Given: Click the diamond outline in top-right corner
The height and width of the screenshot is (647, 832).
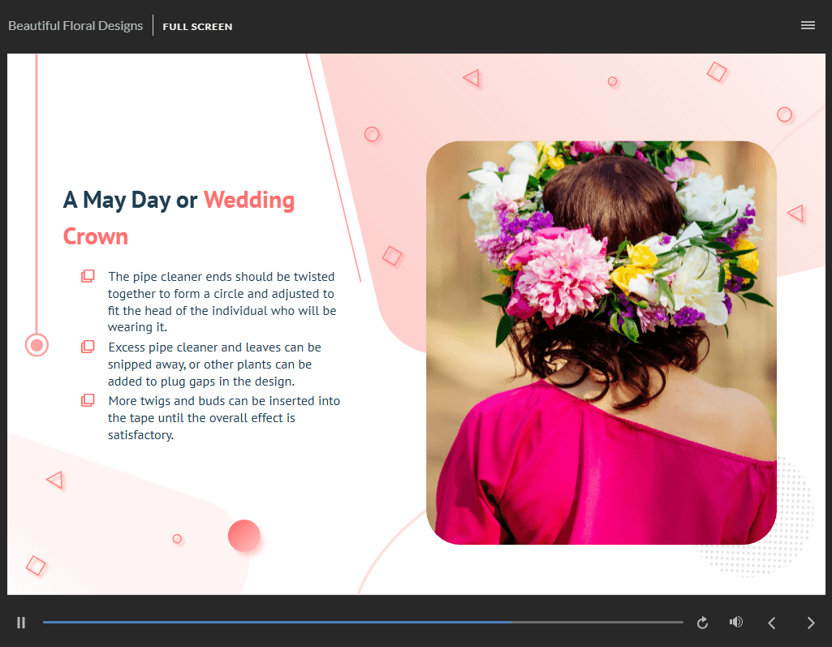Looking at the screenshot, I should [x=717, y=71].
